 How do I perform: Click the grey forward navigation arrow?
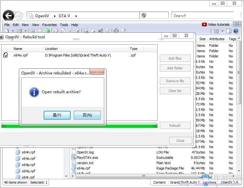click(x=19, y=16)
